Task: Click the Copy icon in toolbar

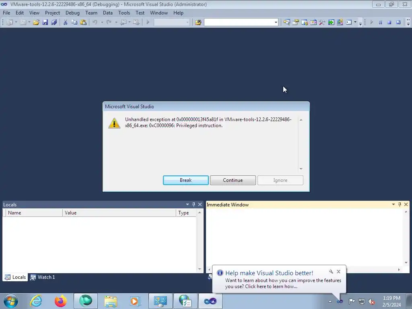Action: point(74,23)
